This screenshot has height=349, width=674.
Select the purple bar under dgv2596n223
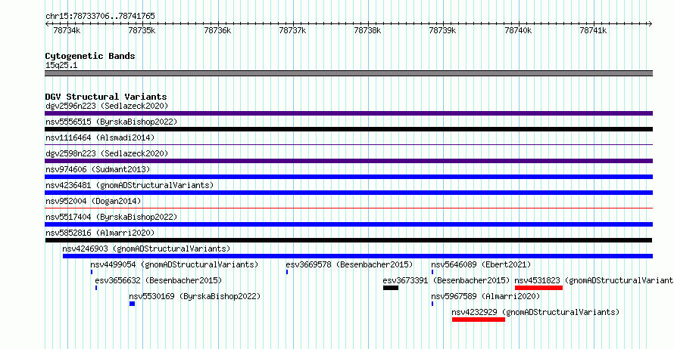tap(348, 113)
